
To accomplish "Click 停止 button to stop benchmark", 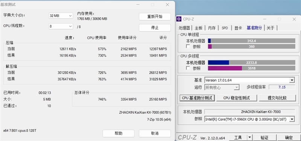I will tap(155, 27).
